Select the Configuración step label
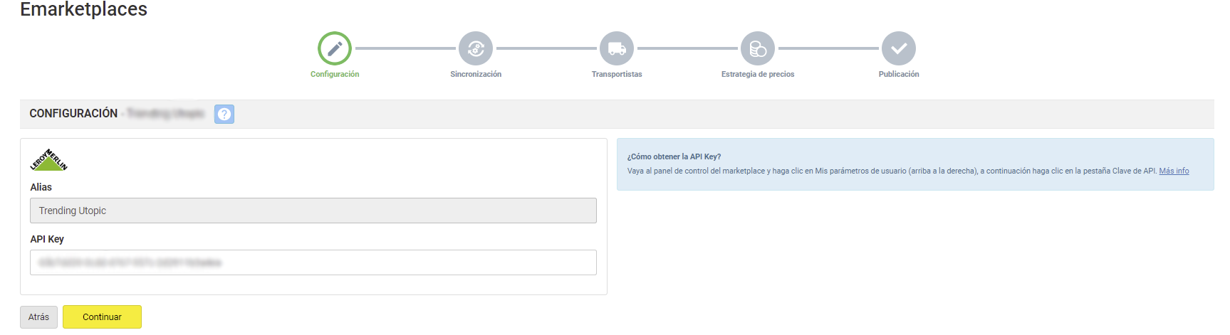This screenshot has height=335, width=1230. 335,74
